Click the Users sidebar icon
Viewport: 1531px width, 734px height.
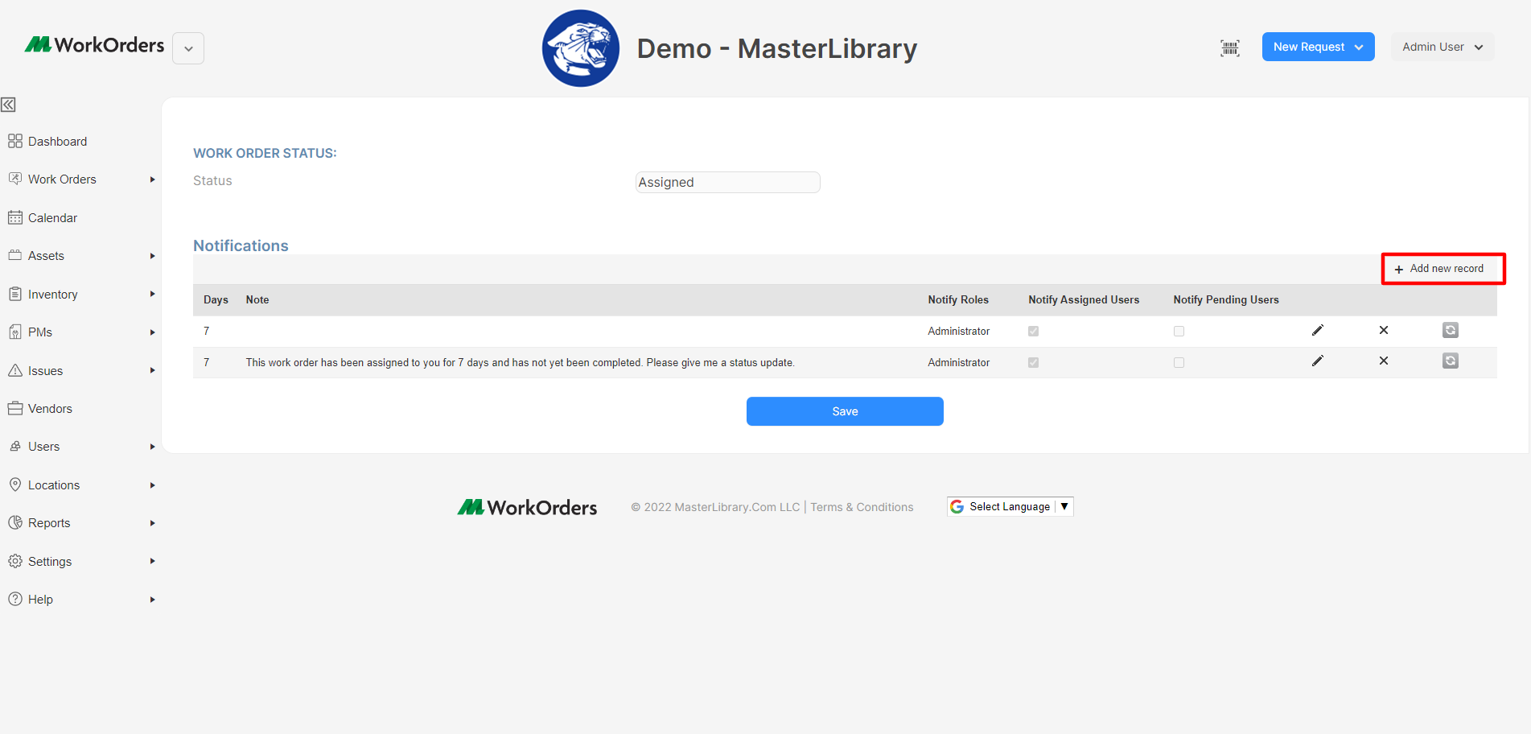pyautogui.click(x=15, y=447)
